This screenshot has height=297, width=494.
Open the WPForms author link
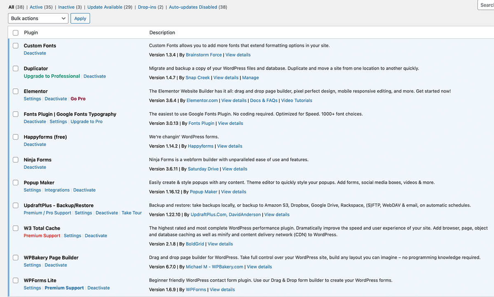196,290
